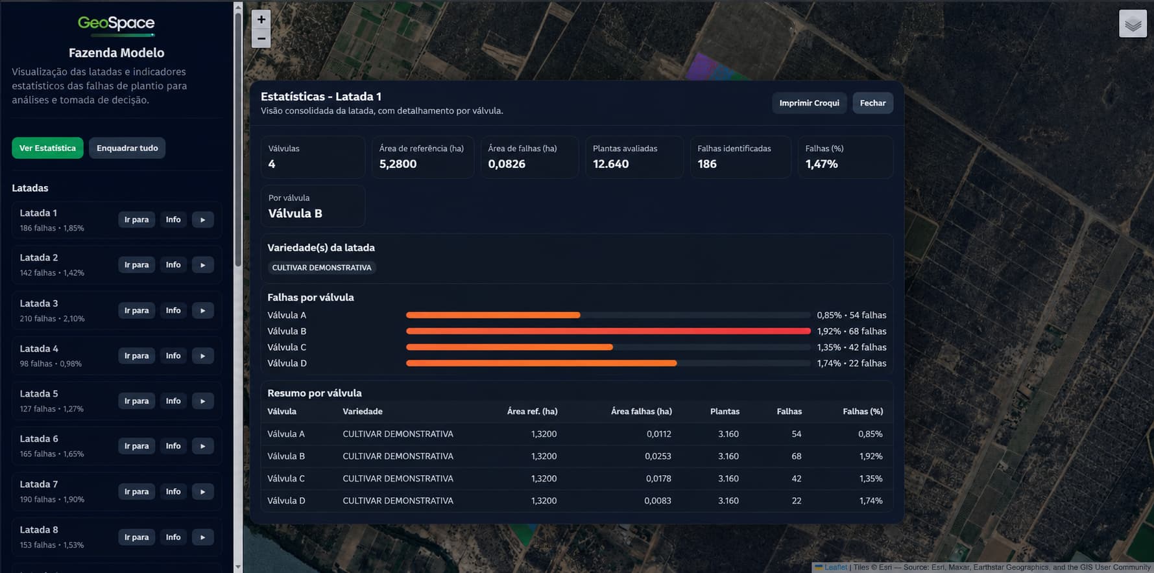Play the arrow button for Latada 1
Screen dimensions: 1154x573
[x=203, y=220]
